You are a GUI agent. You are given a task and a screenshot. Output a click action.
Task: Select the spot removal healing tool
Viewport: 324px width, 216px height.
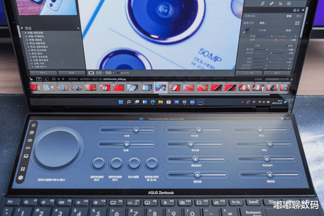[x=272, y=4]
